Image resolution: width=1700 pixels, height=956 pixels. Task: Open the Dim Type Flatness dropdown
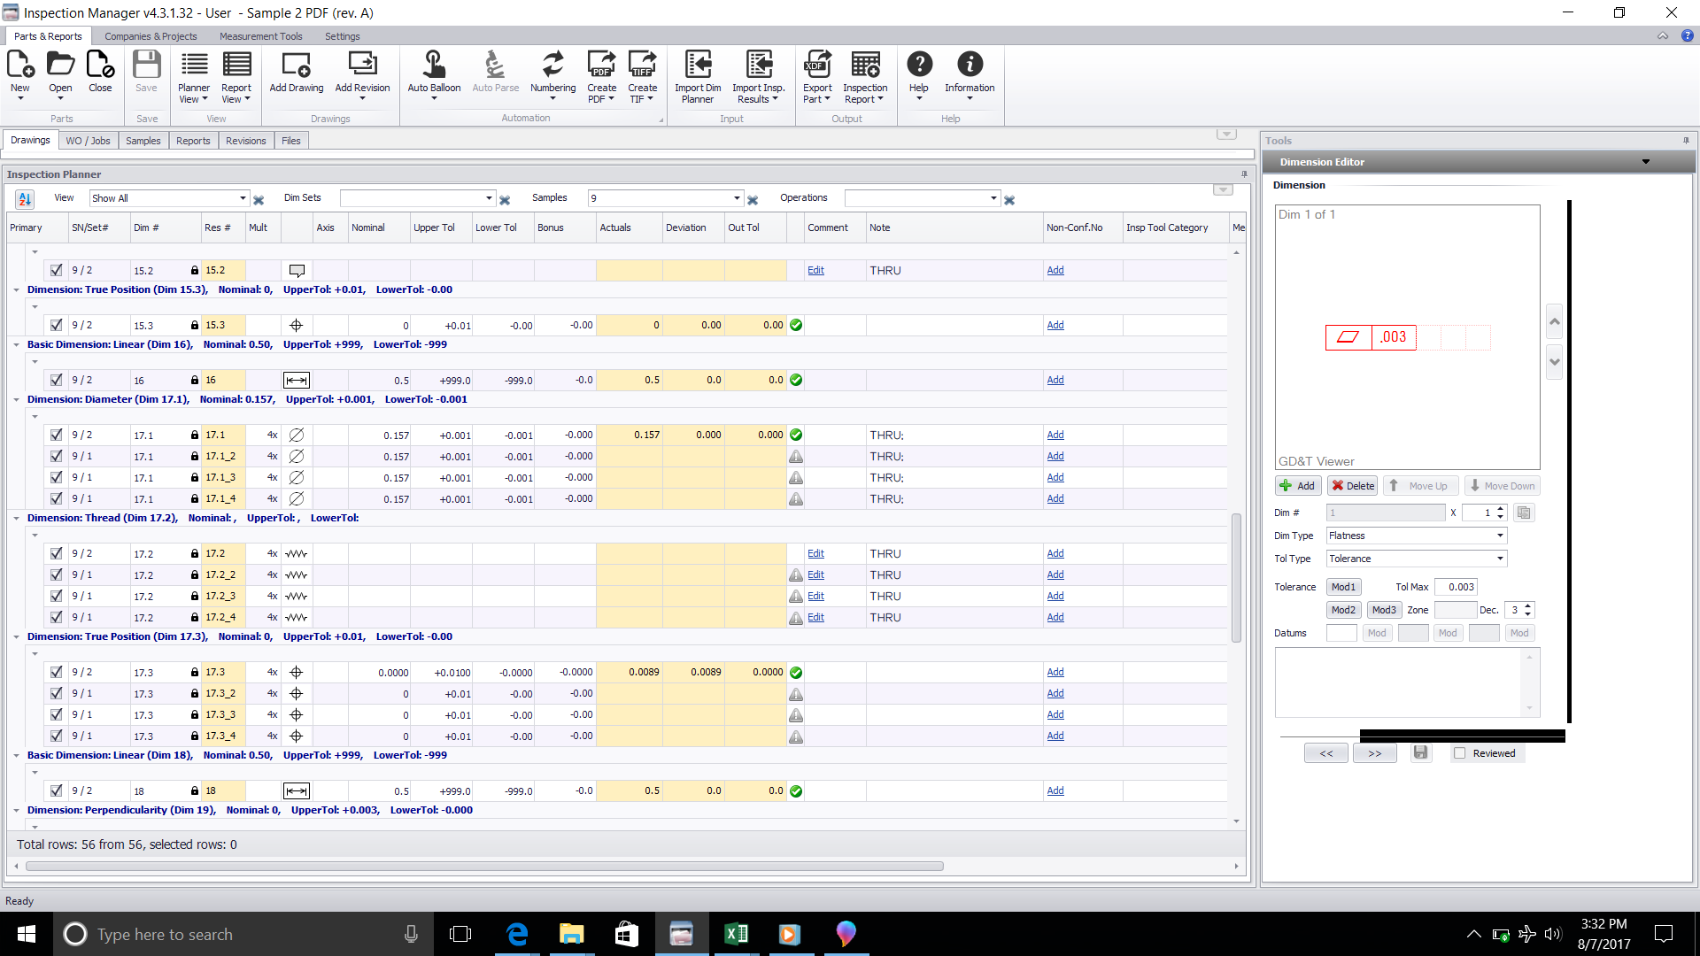pos(1500,536)
